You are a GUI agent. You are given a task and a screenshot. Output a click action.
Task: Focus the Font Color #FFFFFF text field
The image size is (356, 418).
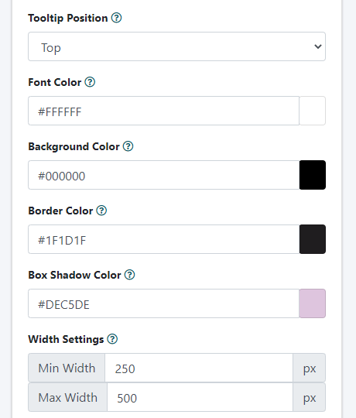click(163, 111)
